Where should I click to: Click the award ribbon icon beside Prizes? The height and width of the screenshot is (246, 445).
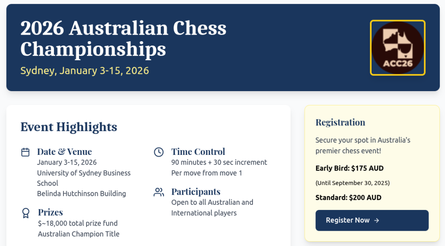[26, 213]
